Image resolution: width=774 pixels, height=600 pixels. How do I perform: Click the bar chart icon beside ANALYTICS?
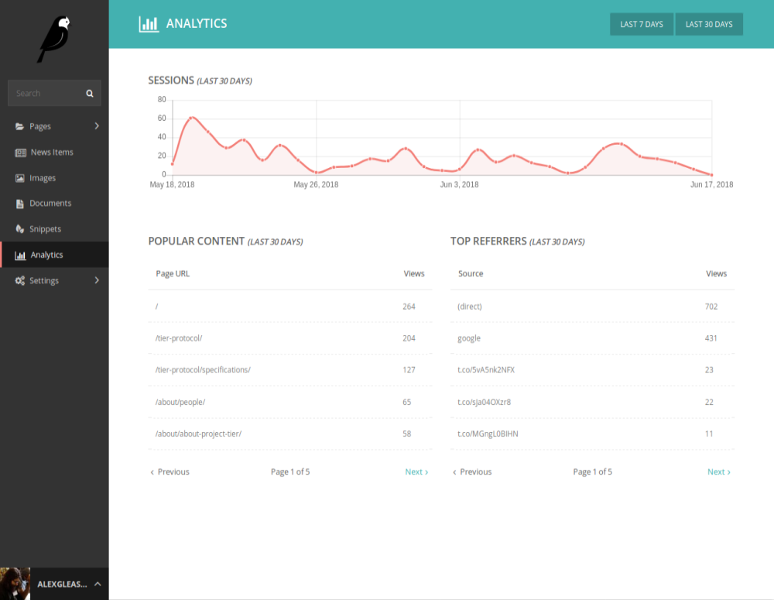(x=147, y=23)
